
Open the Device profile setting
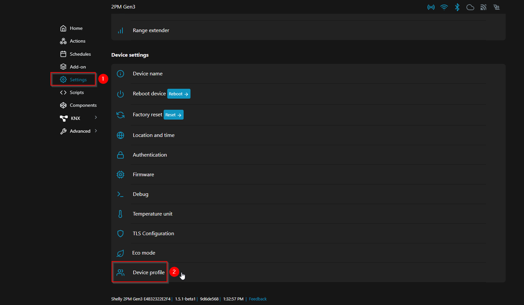click(149, 273)
